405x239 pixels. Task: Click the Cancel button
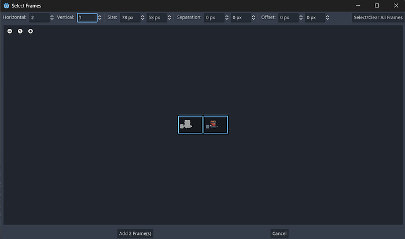[x=279, y=233]
